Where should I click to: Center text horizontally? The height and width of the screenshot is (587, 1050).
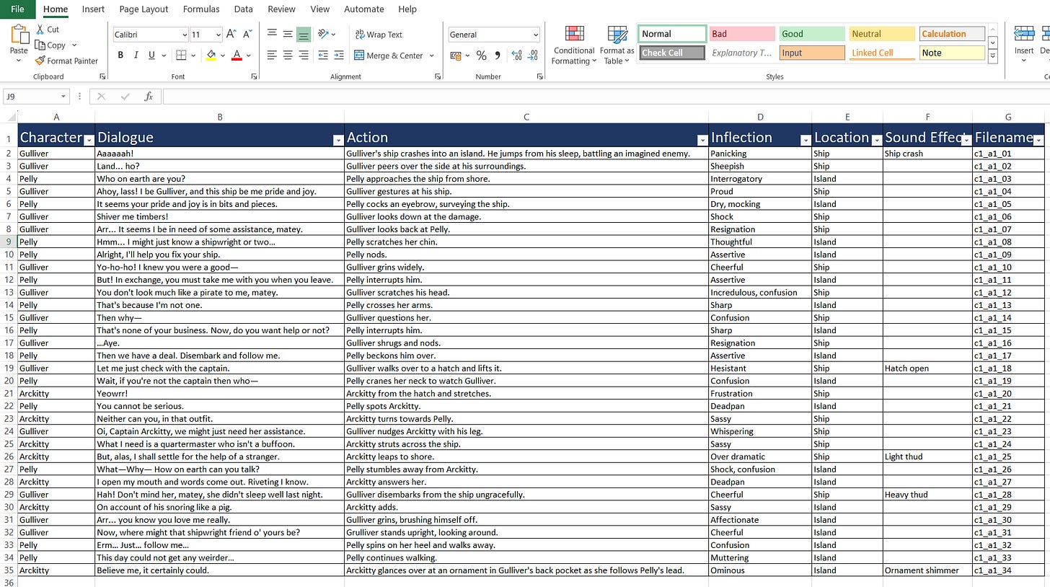point(288,56)
